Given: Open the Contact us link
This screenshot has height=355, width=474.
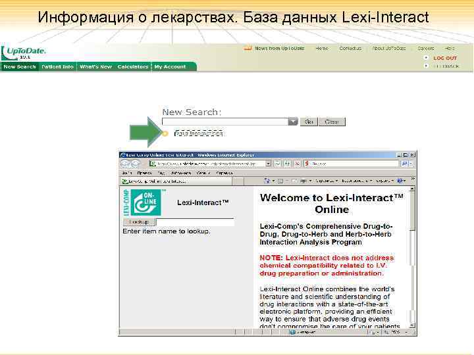Looking at the screenshot, I should point(350,48).
